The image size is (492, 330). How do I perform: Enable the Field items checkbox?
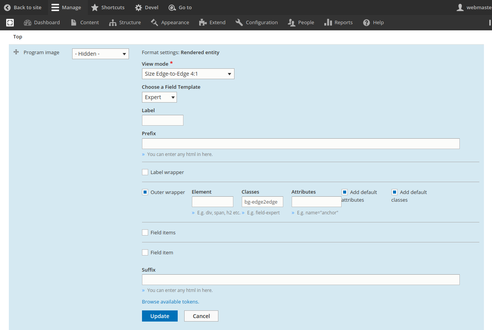pos(145,232)
